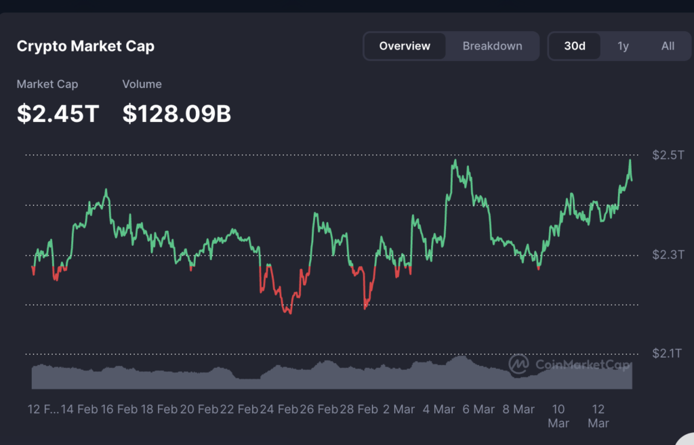Click the $2.3T y-axis label
The image size is (694, 445).
[x=668, y=255]
